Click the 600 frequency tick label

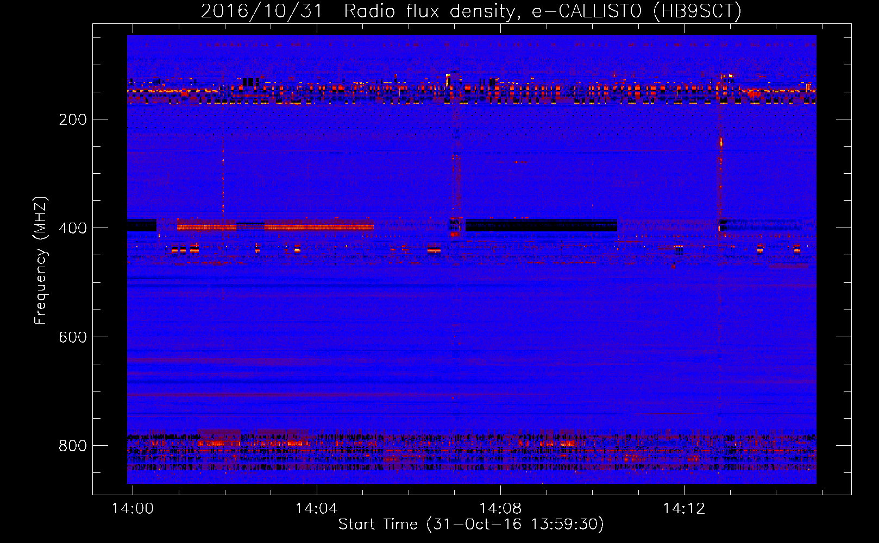(x=73, y=337)
